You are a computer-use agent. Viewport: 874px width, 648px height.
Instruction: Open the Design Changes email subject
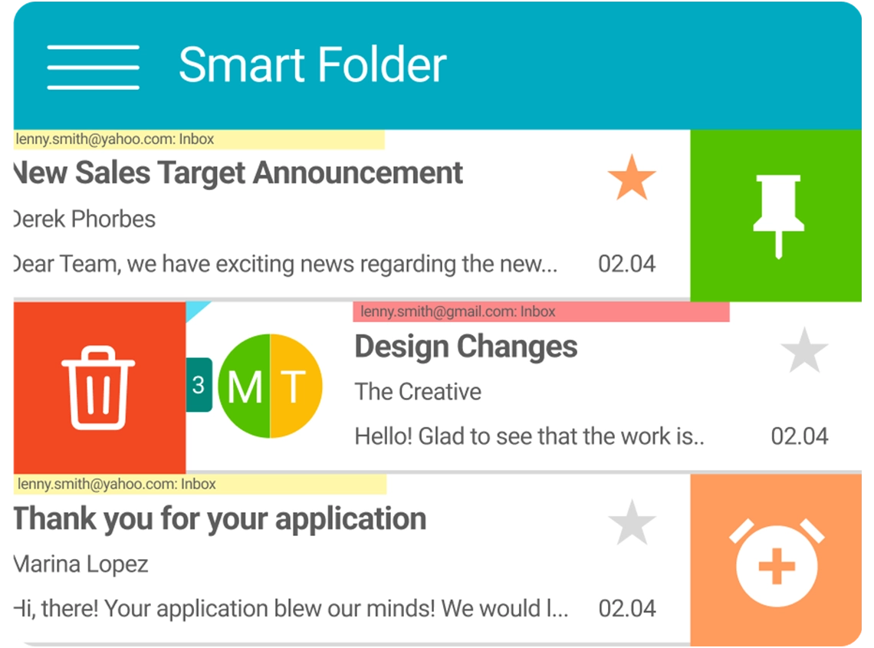pos(465,347)
